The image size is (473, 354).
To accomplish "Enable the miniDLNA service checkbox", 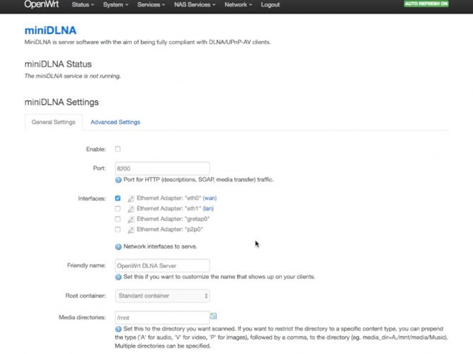I will click(118, 149).
